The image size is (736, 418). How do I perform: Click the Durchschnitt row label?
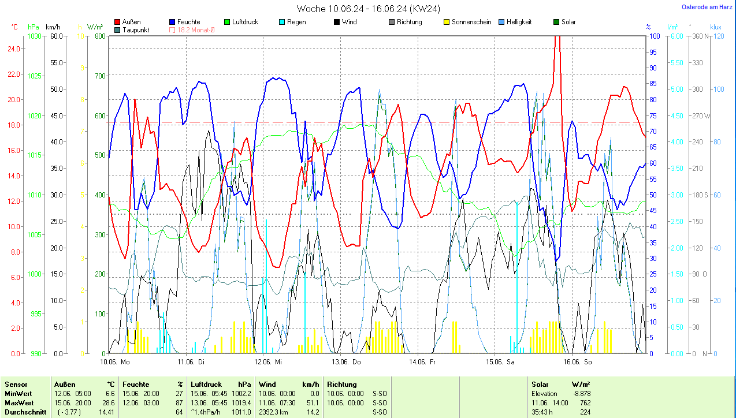(x=25, y=412)
